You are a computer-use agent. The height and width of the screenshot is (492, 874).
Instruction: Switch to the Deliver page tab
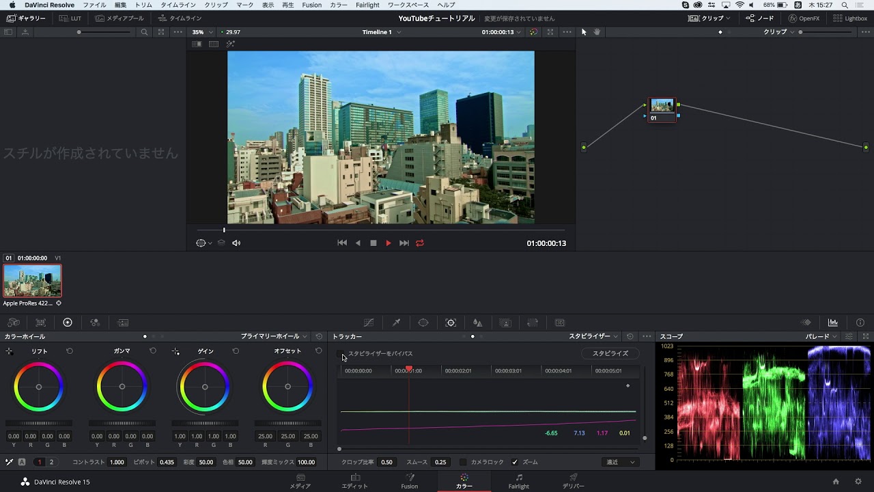[574, 482]
